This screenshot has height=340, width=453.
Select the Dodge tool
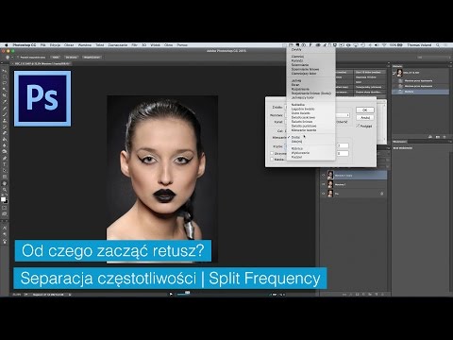pos(5,152)
